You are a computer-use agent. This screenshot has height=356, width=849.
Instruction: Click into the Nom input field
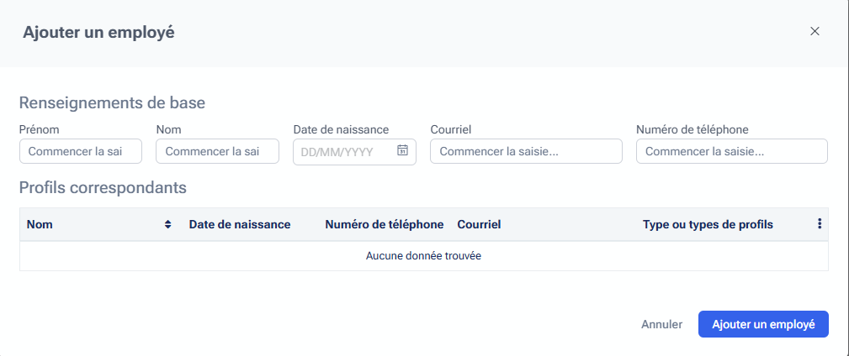tap(217, 152)
